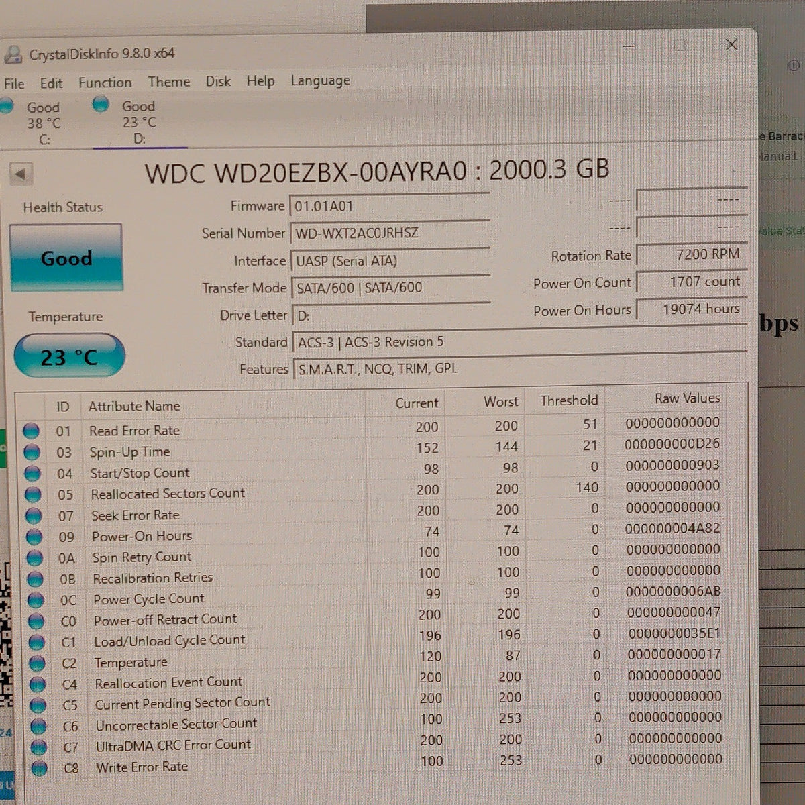
Task: Click the blue status orb for drive D:
Action: pyautogui.click(x=101, y=104)
